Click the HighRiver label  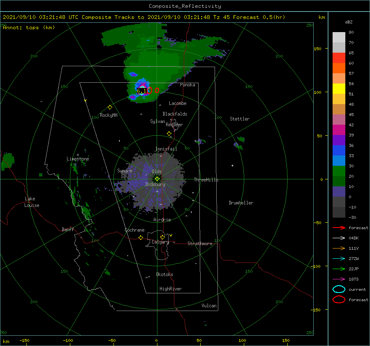point(171,289)
